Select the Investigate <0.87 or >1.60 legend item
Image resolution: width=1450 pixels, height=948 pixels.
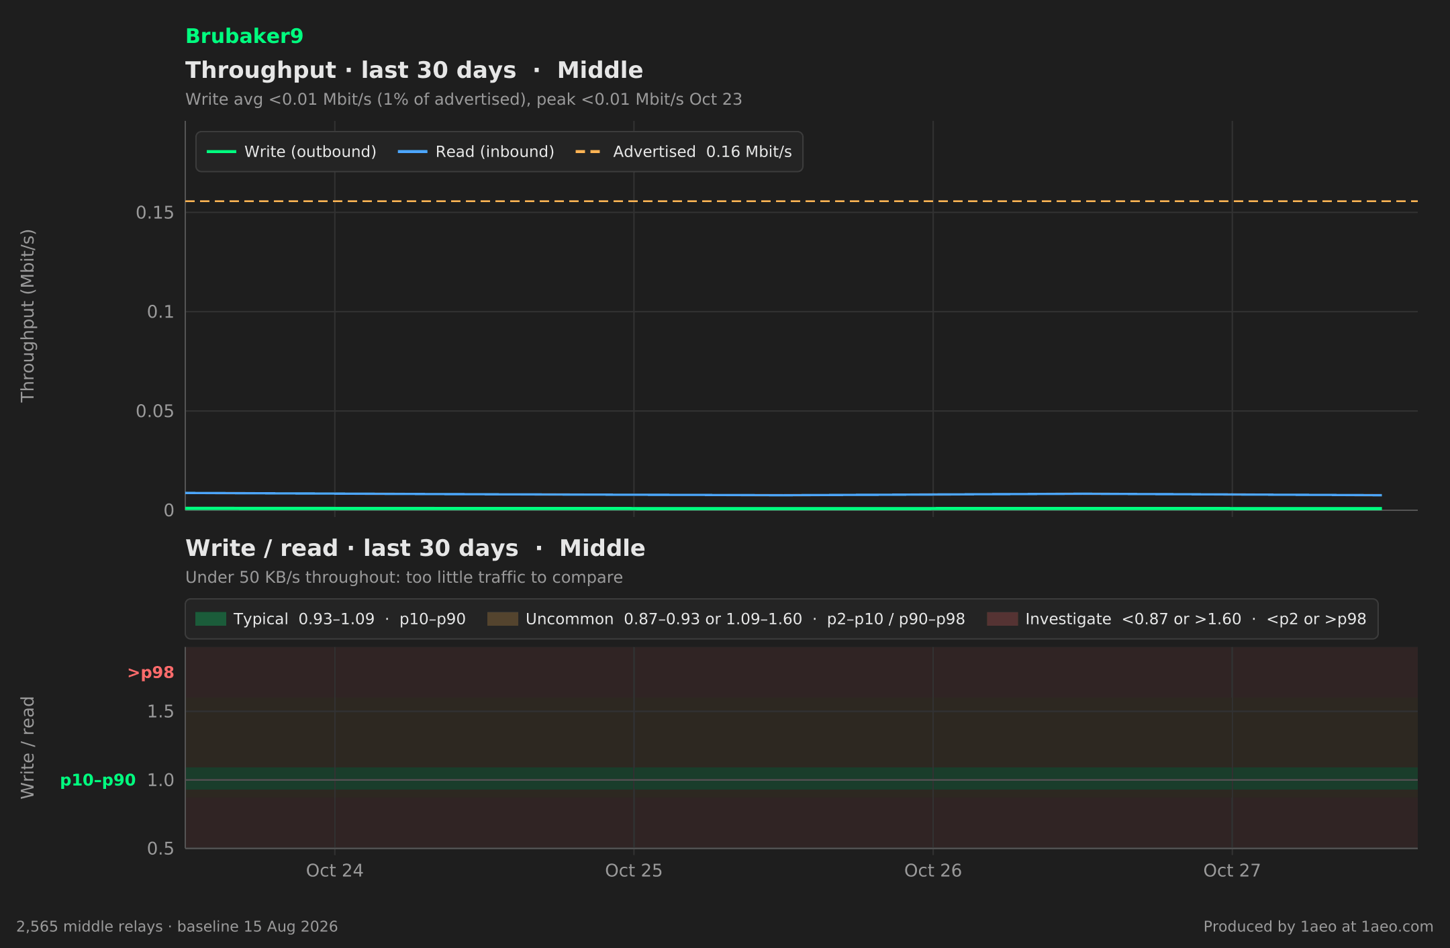1177,619
